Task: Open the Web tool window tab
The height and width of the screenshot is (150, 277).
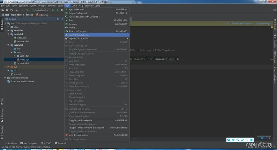Action: (x=2, y=102)
